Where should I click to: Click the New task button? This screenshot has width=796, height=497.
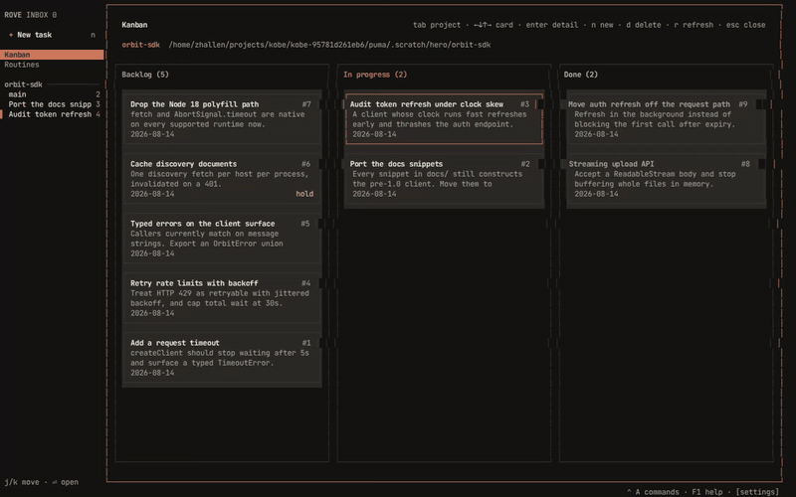click(x=52, y=35)
